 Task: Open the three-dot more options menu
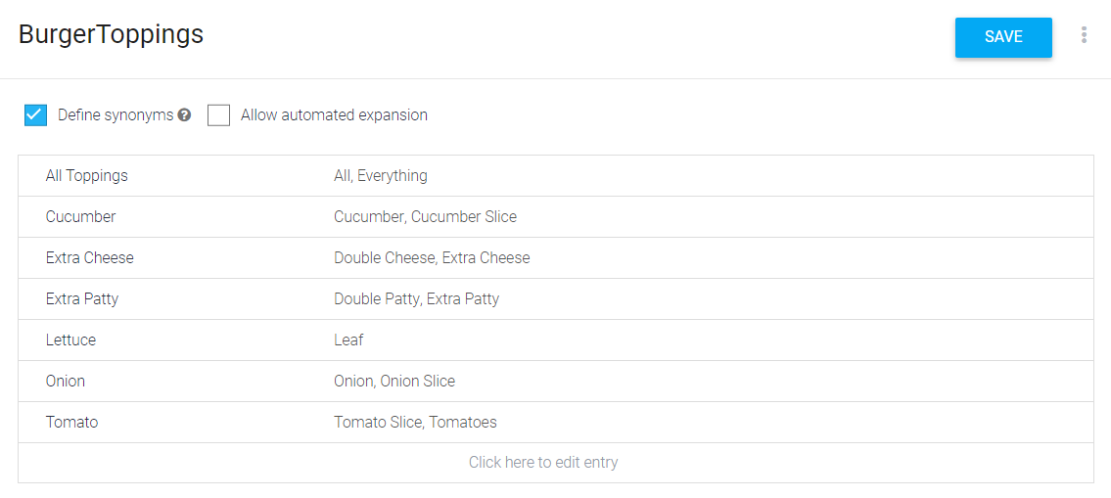pos(1084,35)
